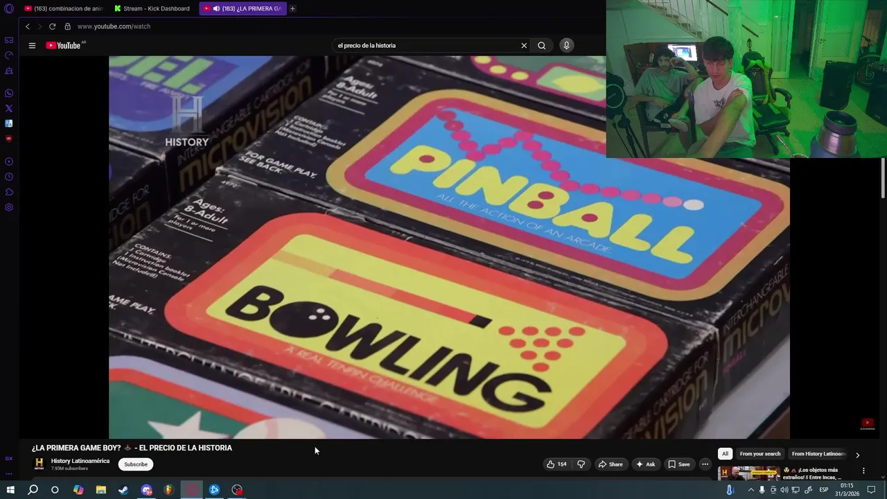887x499 pixels.
Task: Open History clock icon in sidebar
Action: [9, 177]
